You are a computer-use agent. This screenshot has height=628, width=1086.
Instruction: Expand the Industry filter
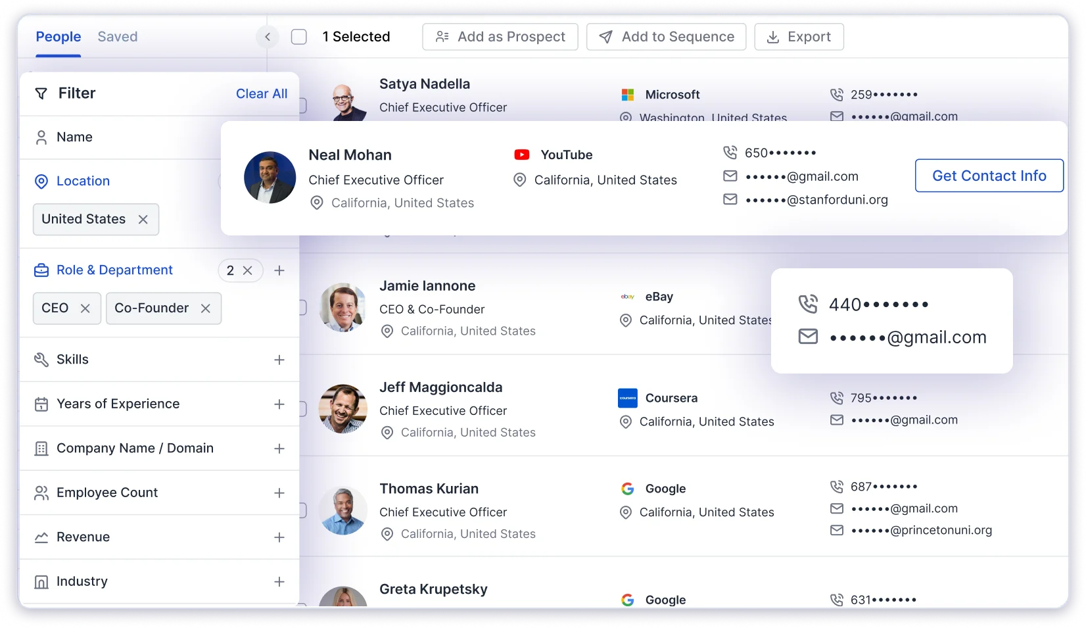[x=279, y=581]
